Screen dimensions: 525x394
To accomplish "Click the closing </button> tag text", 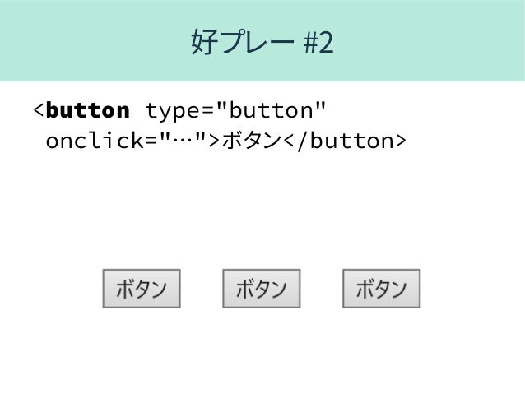I will click(346, 141).
